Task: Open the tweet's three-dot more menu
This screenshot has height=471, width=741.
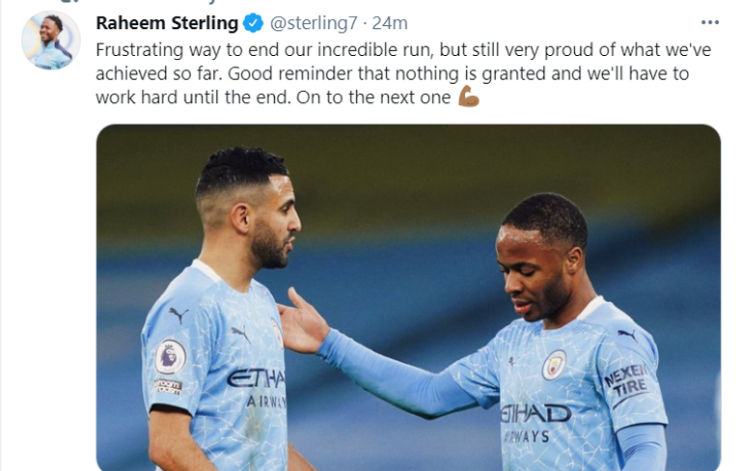Action: point(710,22)
